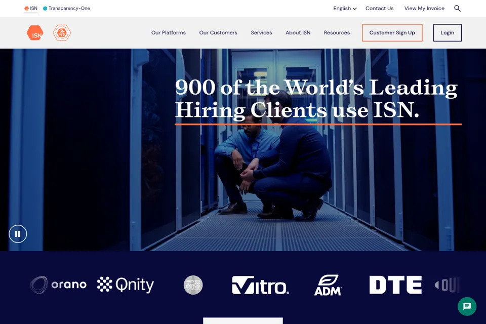The image size is (486, 324).
Task: Click the DTE client logo
Action: click(395, 285)
